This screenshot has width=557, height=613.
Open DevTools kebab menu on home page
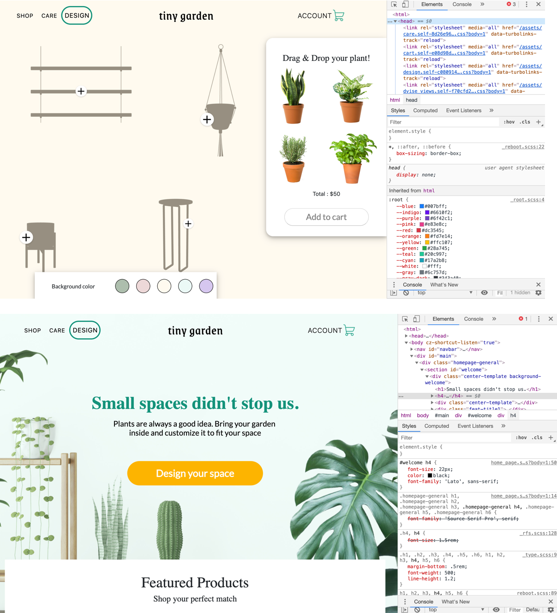pos(539,319)
